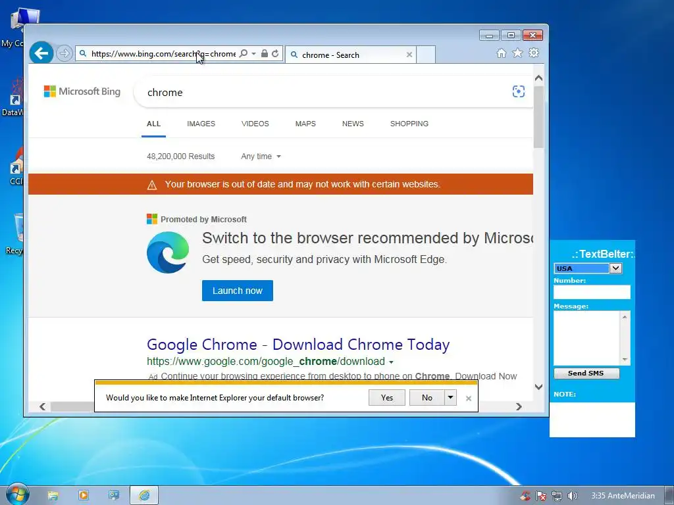Click the search magnifier in address bar
The image size is (674, 505).
click(244, 53)
